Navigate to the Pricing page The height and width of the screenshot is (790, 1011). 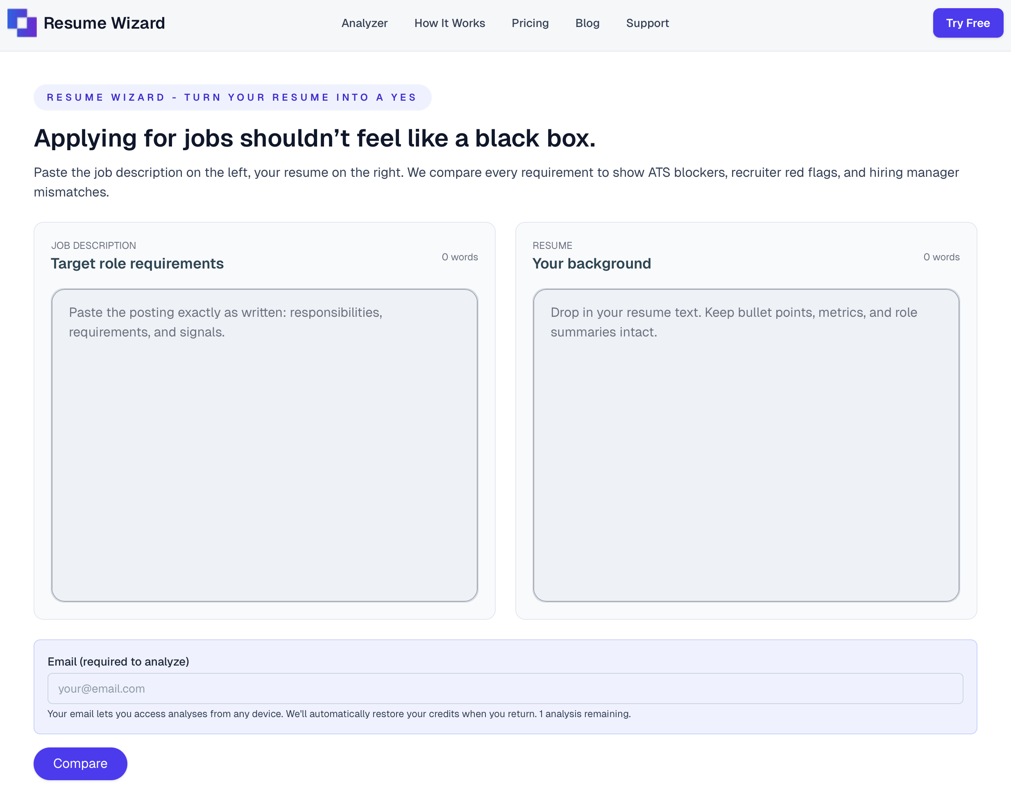pyautogui.click(x=530, y=23)
